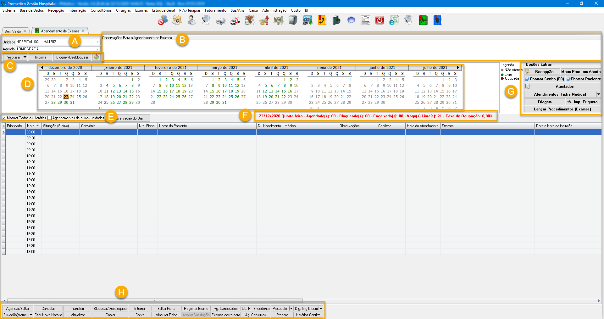Expand the Unidade dropdown
604x319 pixels.
coord(97,42)
